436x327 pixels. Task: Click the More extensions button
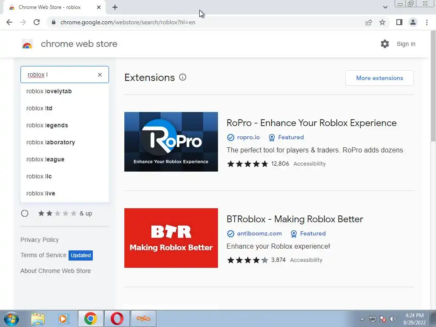click(x=379, y=78)
